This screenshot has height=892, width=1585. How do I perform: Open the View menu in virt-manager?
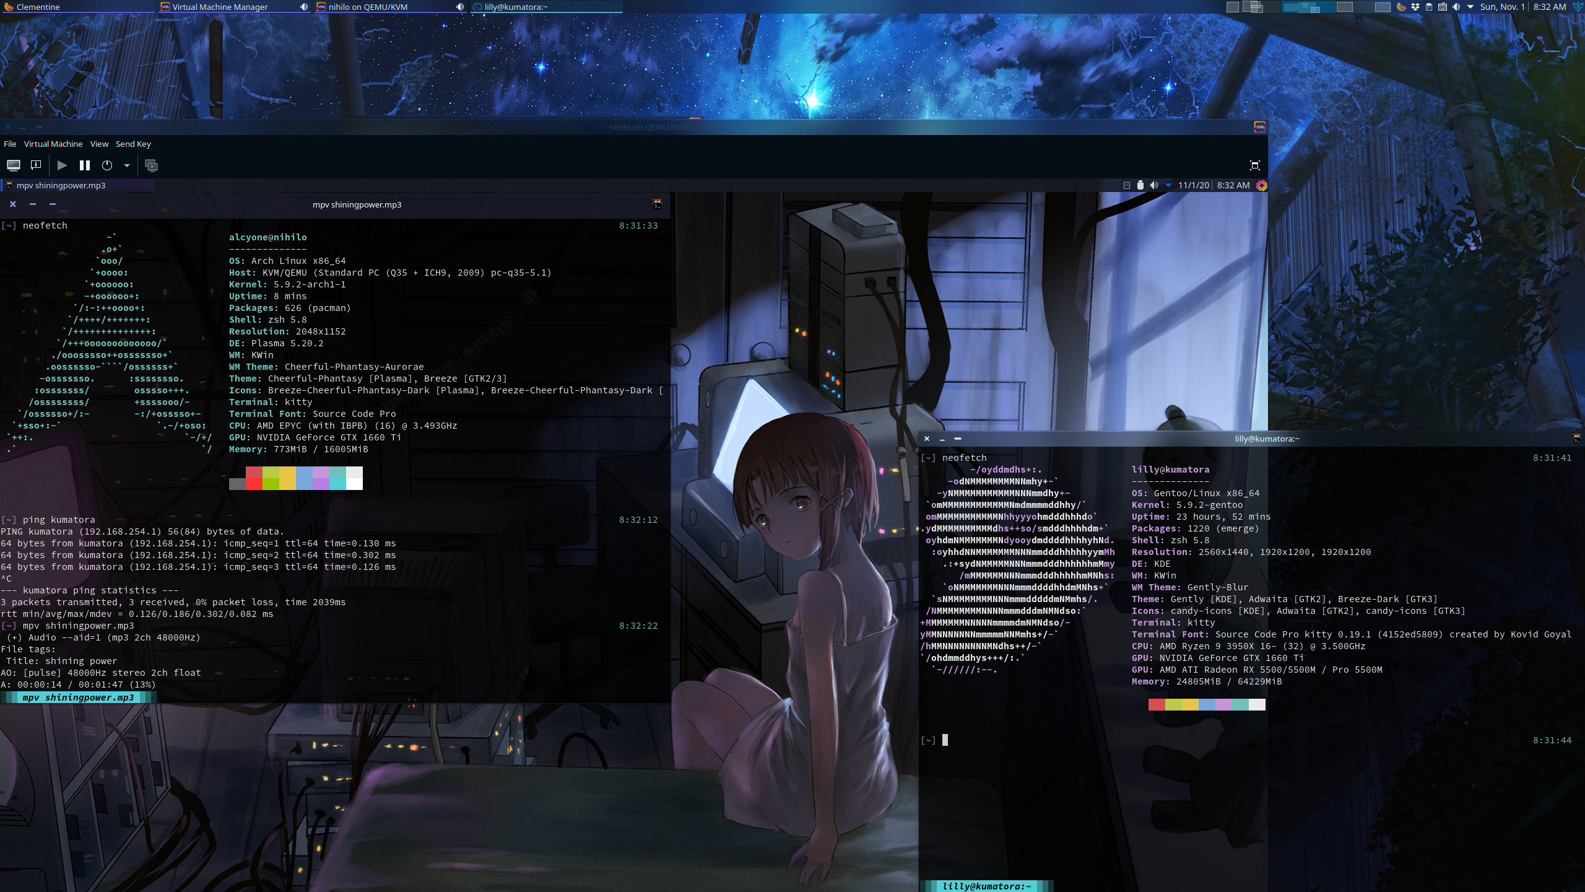(99, 144)
